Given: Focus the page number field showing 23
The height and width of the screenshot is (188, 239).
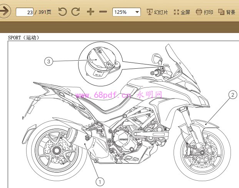Looking at the screenshot, I should click(25, 12).
